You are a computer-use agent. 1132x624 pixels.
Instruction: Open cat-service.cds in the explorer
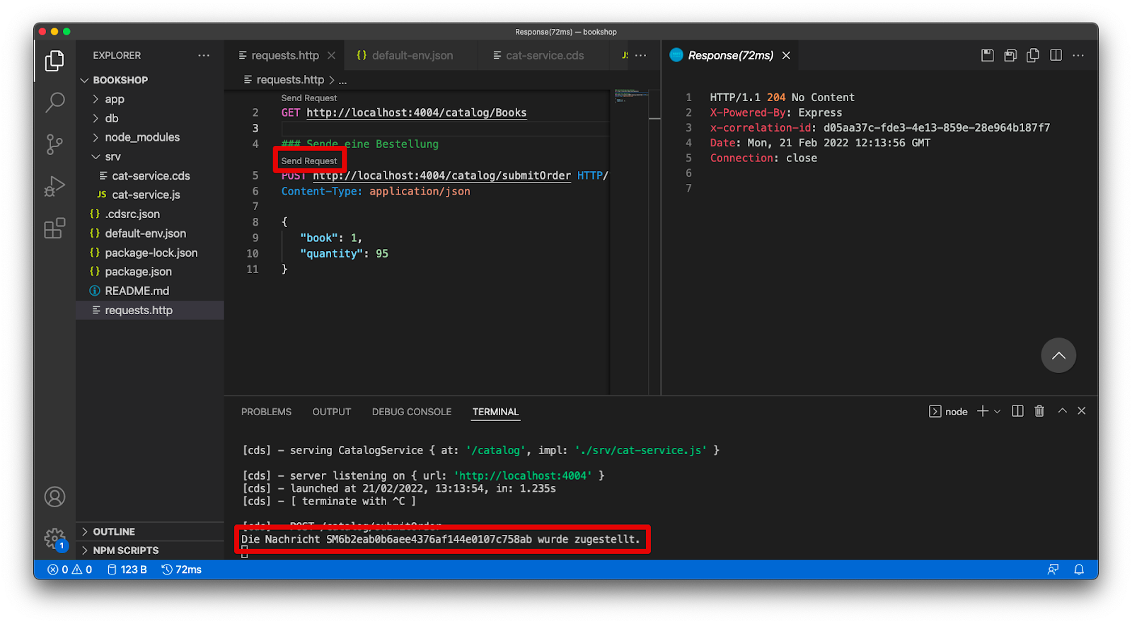click(150, 175)
